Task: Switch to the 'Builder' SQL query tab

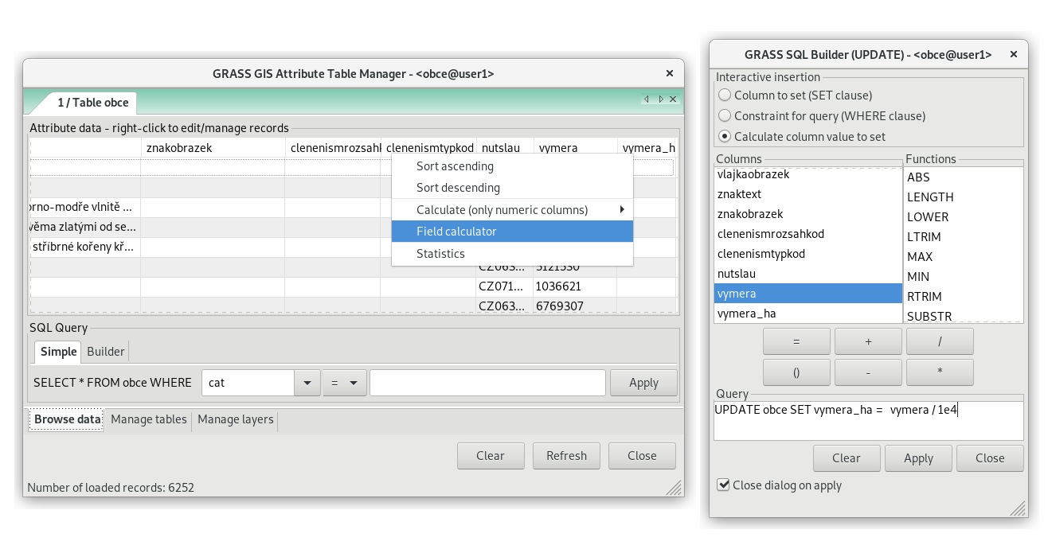Action: (x=106, y=352)
